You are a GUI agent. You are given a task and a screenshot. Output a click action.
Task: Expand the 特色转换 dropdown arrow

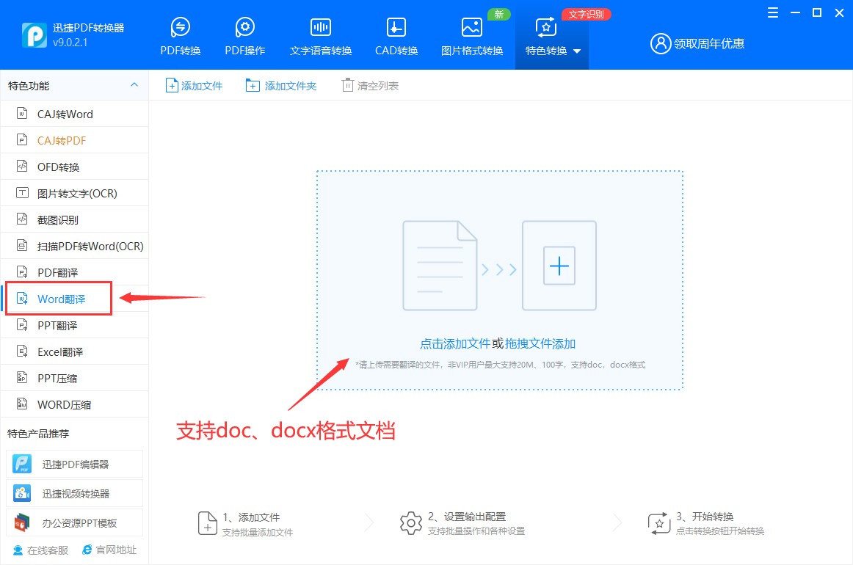(577, 51)
